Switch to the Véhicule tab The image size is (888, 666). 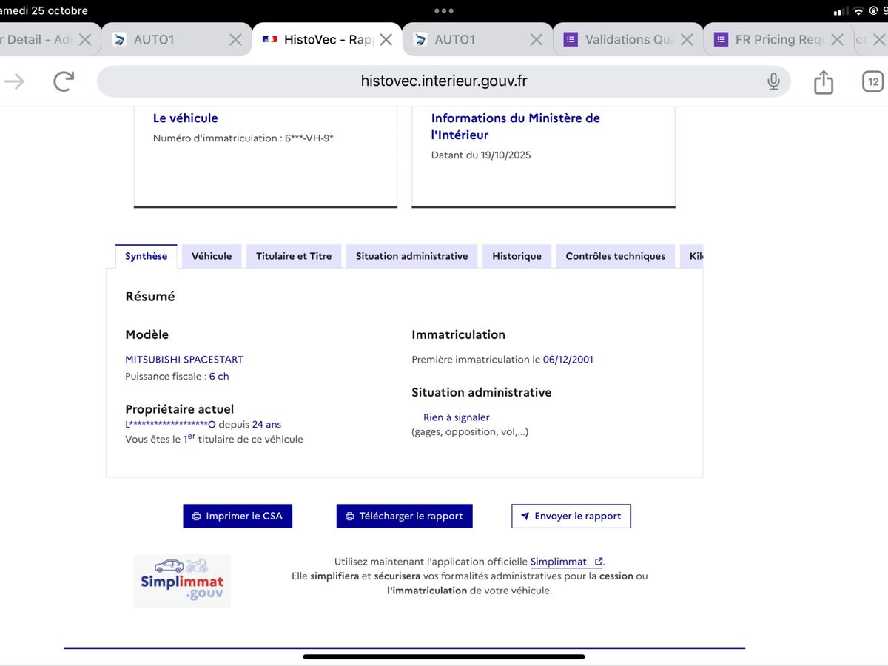click(212, 256)
